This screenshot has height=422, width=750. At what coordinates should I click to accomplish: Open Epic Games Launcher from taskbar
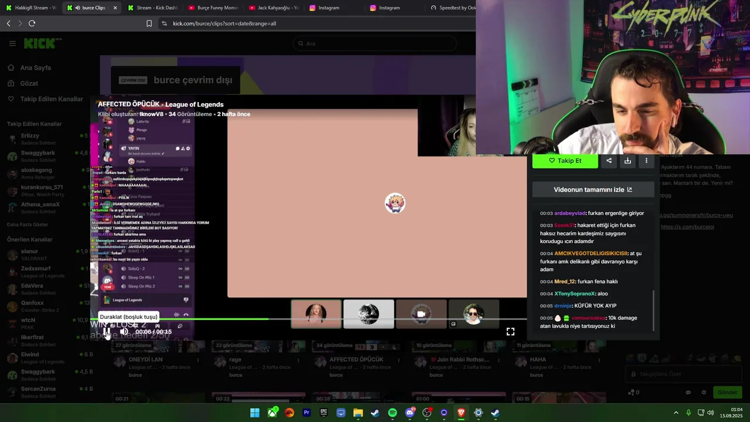click(x=323, y=413)
